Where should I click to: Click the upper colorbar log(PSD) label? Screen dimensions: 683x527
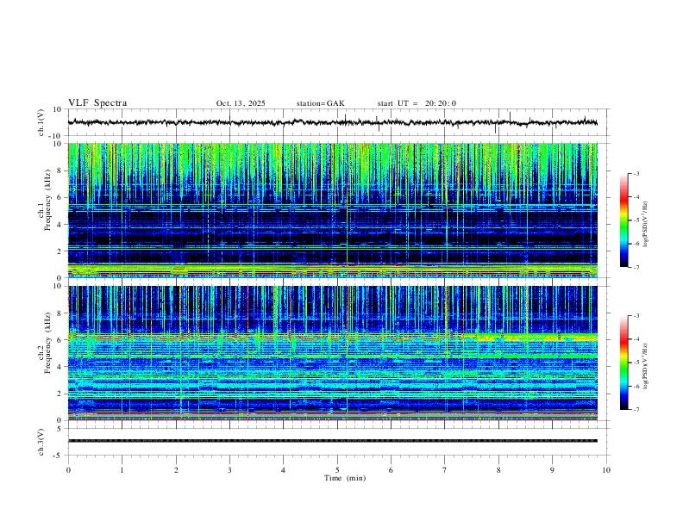[x=646, y=224]
